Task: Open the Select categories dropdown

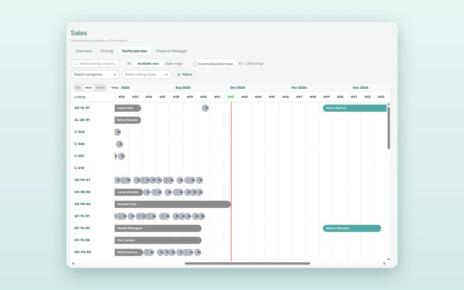Action: click(95, 75)
